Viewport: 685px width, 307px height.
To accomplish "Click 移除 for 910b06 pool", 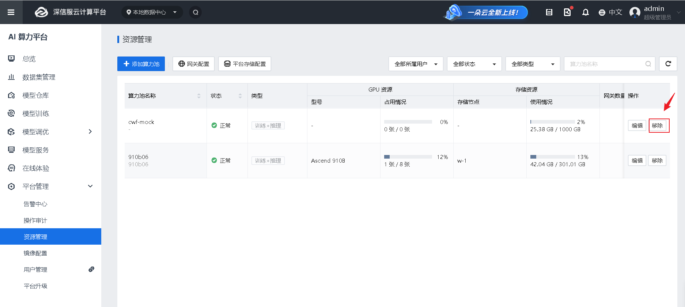I will tap(657, 160).
